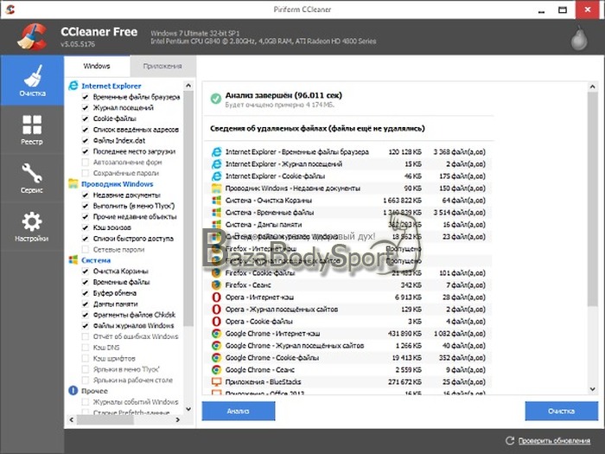Click the green analysis-complete checkmark icon
Screen dimensions: 605x454
216,99
